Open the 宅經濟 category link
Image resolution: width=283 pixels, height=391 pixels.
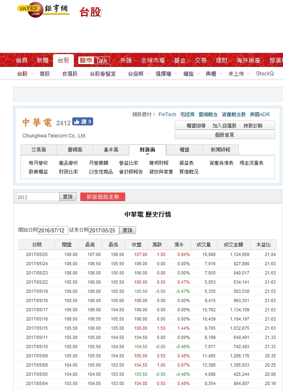click(x=187, y=115)
